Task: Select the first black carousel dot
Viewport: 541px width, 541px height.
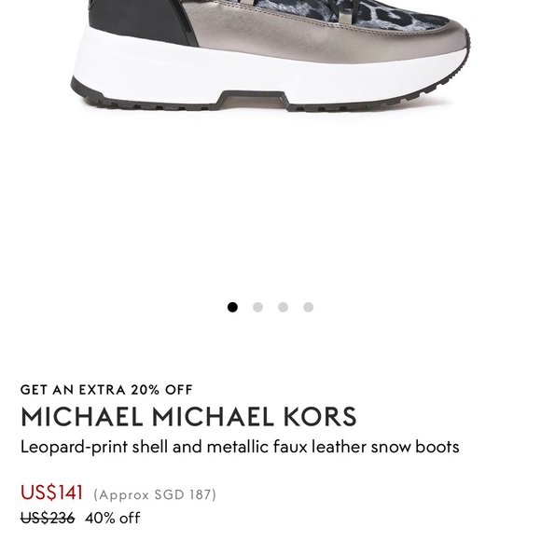Action: tap(232, 307)
